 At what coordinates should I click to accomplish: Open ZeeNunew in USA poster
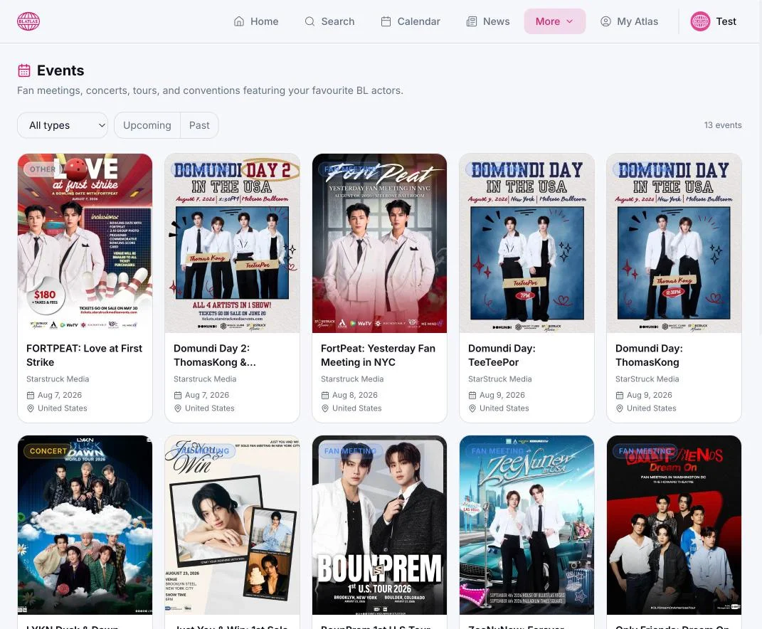coord(526,525)
